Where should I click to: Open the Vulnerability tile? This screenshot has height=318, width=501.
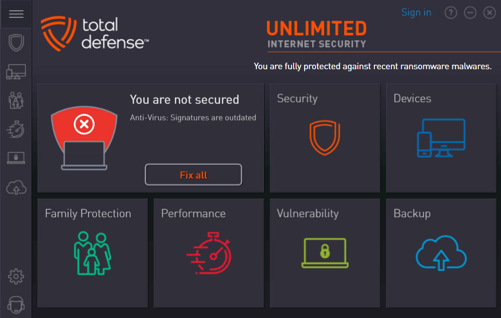[325, 253]
